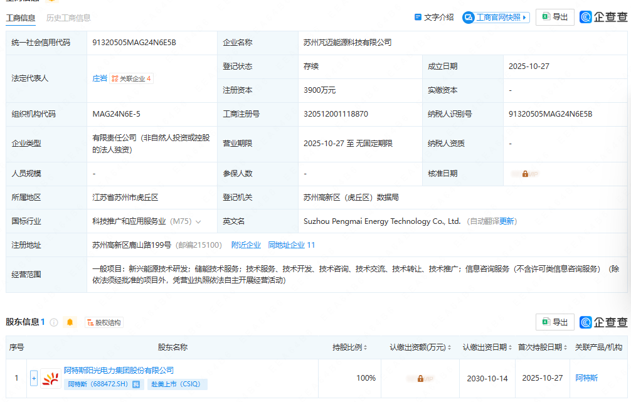Click the shareholder info bell alert icon
The width and height of the screenshot is (631, 402).
coord(70,322)
